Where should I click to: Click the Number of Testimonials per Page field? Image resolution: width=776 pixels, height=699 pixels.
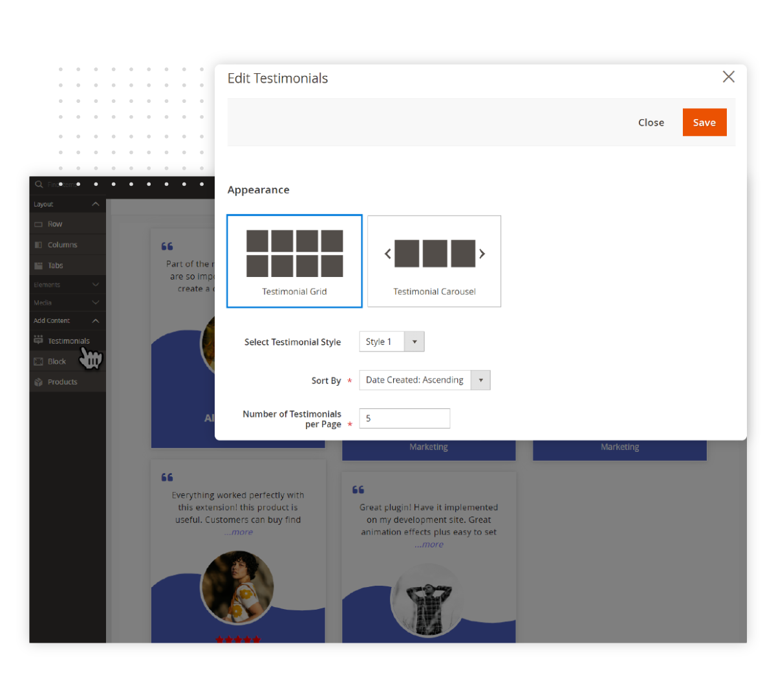pos(404,418)
